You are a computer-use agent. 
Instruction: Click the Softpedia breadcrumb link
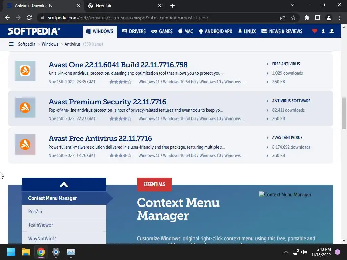26,44
